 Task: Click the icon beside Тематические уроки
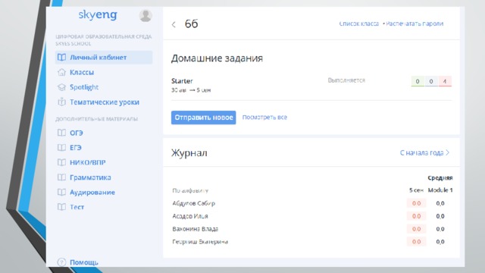[61, 102]
